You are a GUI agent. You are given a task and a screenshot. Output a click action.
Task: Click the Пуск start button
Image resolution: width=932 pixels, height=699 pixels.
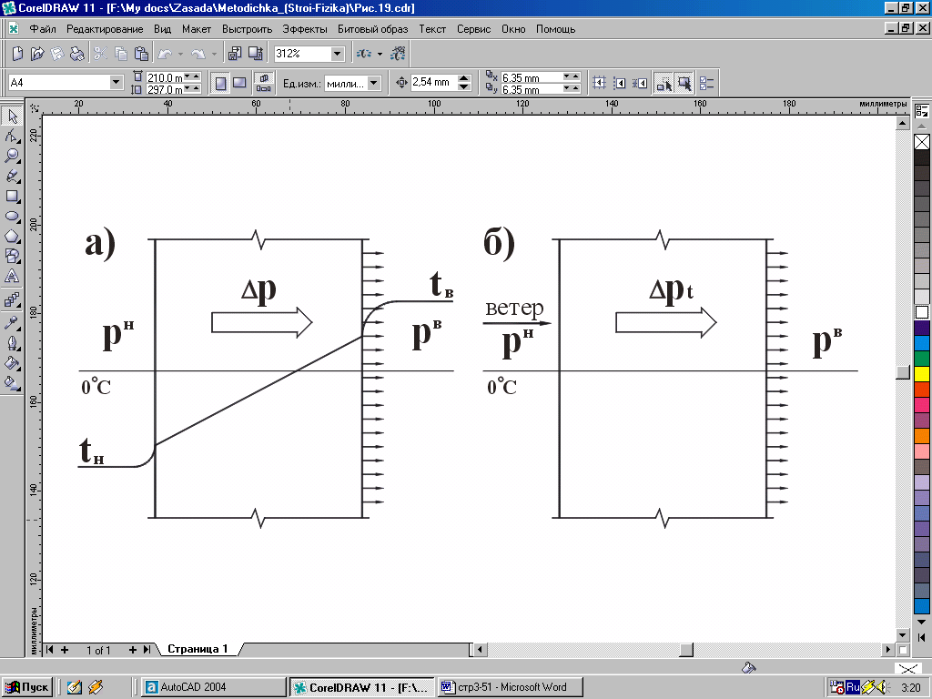coord(27,687)
